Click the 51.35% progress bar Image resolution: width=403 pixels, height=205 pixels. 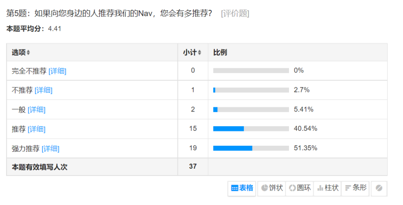(251, 148)
